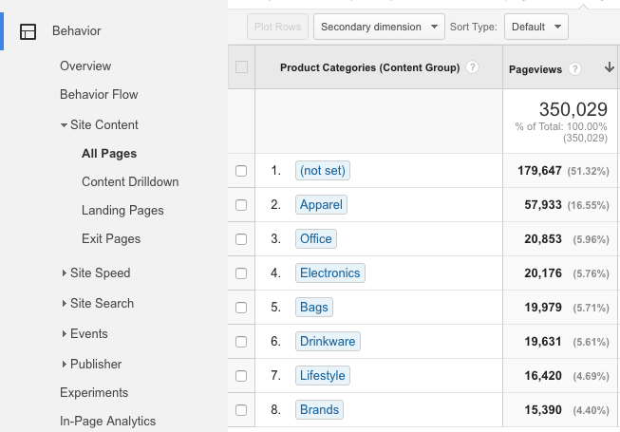Open the Sort Type Default dropdown

[x=536, y=27]
